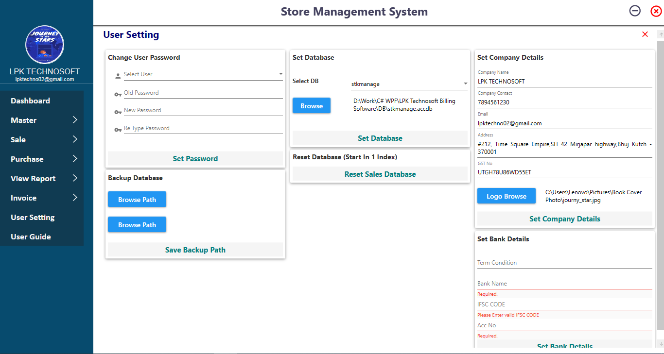This screenshot has height=354, width=664.
Task: Click the Set Company Details button
Action: click(x=564, y=219)
